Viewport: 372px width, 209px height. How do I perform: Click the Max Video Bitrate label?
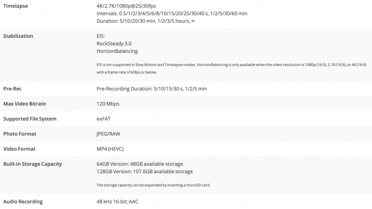24,104
